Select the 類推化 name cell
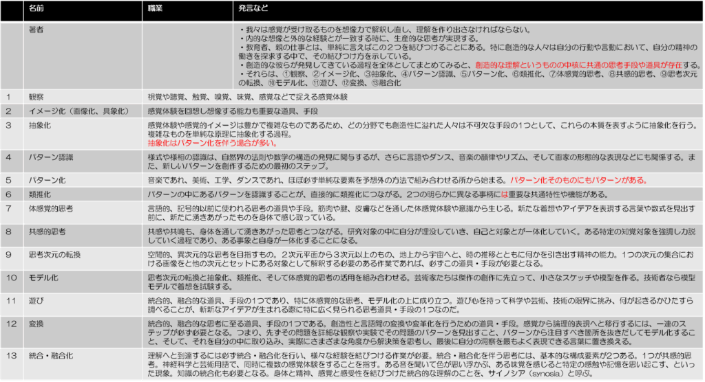Screen dimensions: 705x382 tap(40, 194)
